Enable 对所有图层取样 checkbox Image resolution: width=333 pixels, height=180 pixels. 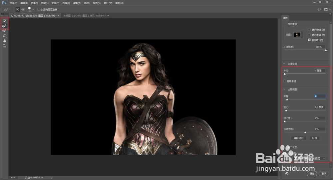(39, 9)
